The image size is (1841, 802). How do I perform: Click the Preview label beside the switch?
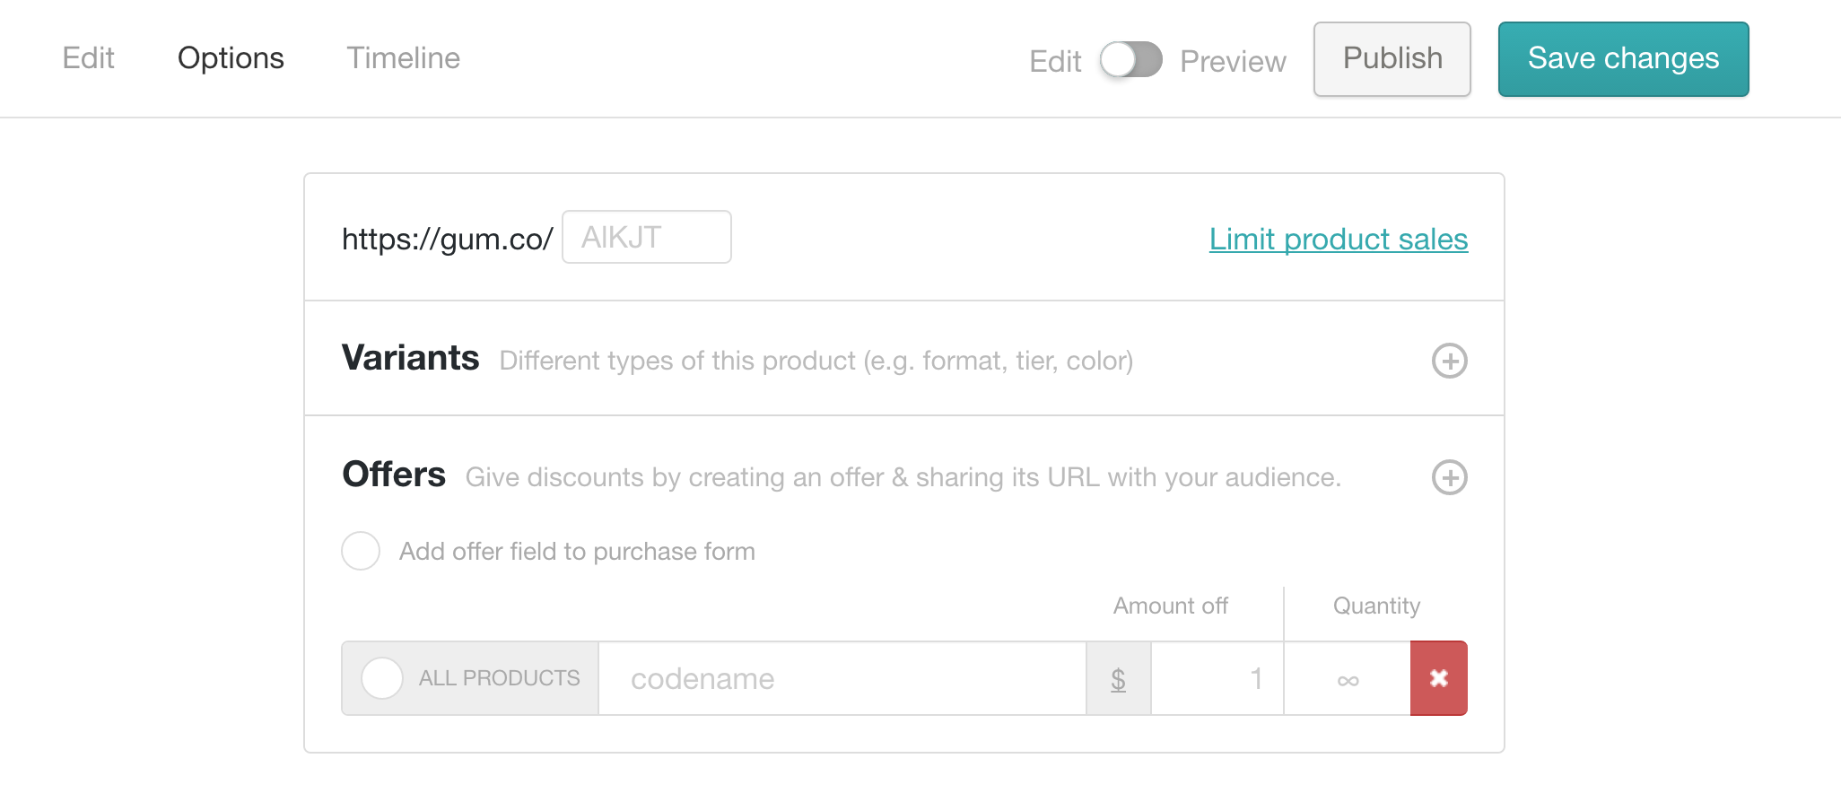[1233, 61]
